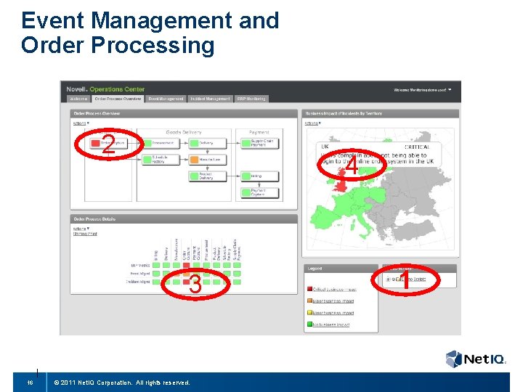
Task: Expand Actions in Business Impact by Territory panel
Action: (312, 123)
